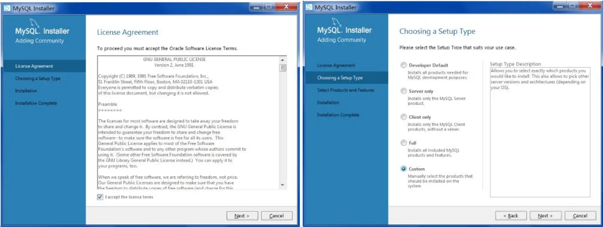Click the license text scrollbar thumb
The width and height of the screenshot is (603, 227).
click(x=283, y=68)
